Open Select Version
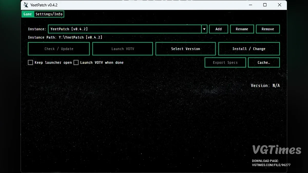308x173 pixels. [186, 49]
